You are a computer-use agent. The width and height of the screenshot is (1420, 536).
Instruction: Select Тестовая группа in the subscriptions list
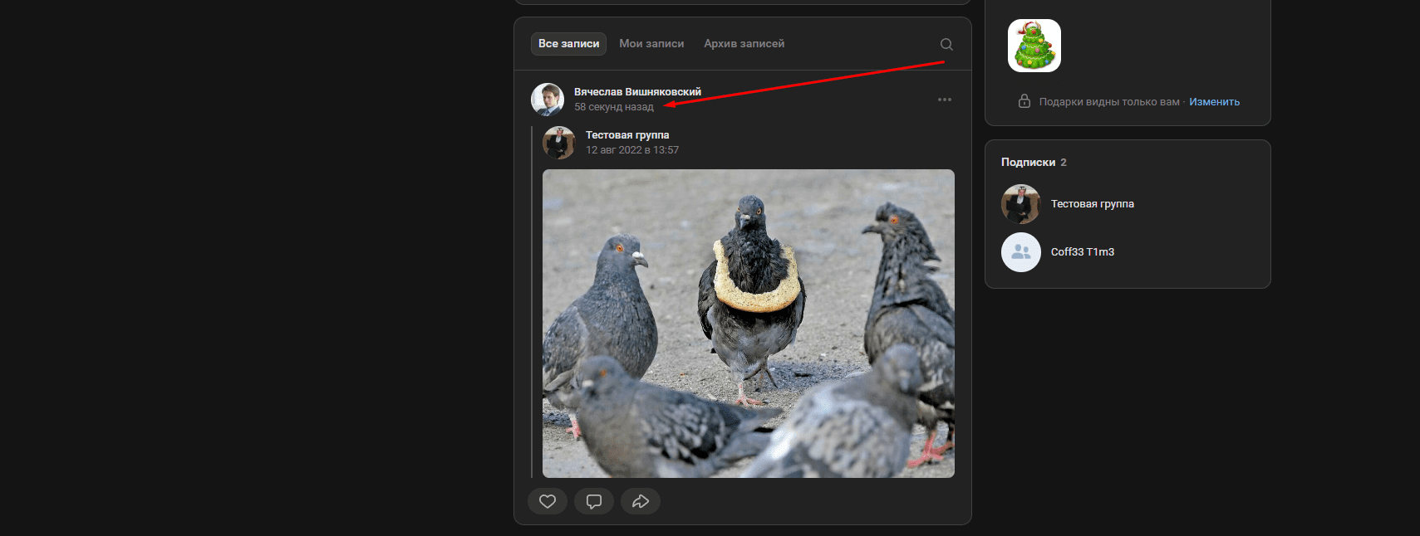pos(1092,204)
